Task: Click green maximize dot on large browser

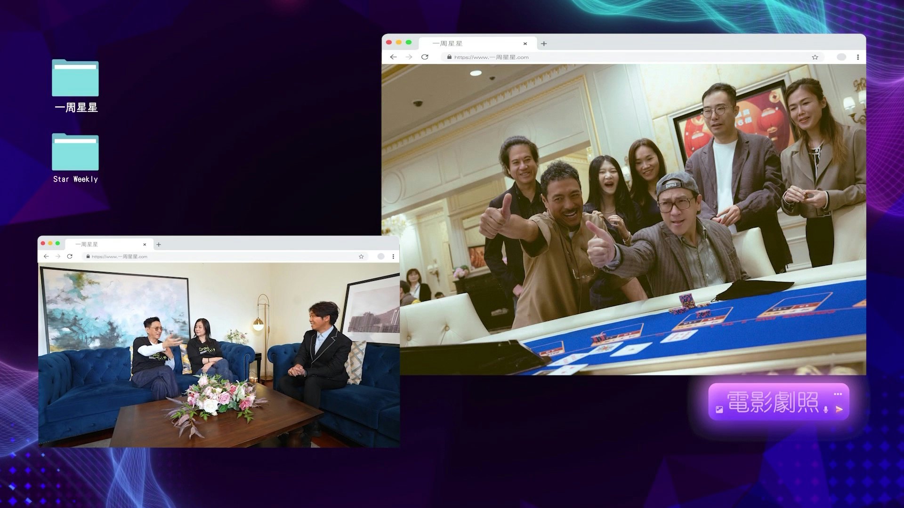Action: pyautogui.click(x=409, y=42)
